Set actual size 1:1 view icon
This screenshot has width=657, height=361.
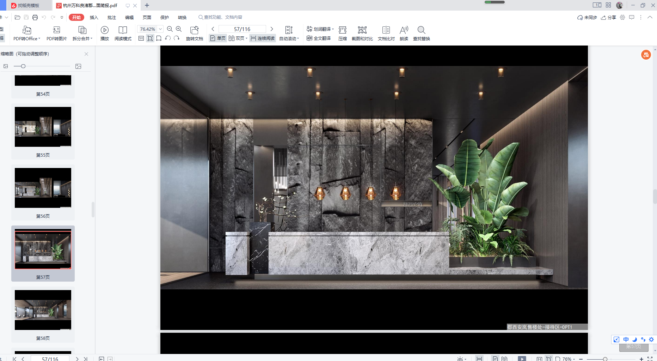pos(141,38)
